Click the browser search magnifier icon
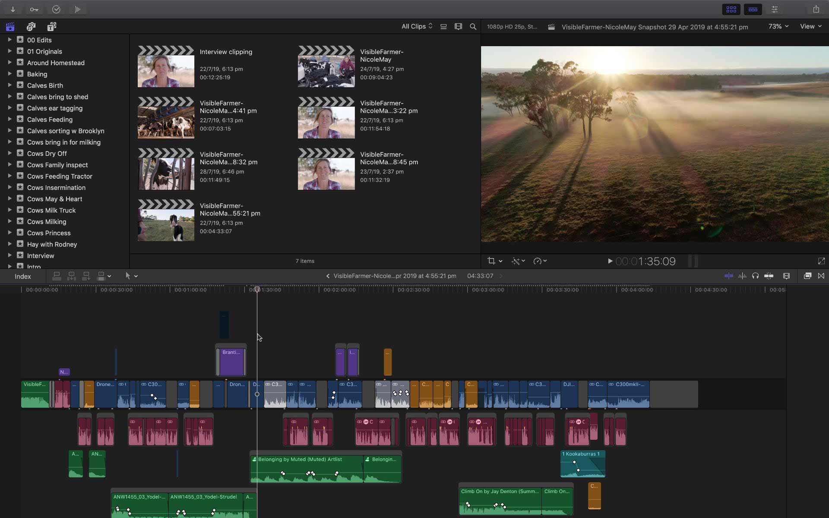This screenshot has height=518, width=829. pyautogui.click(x=473, y=27)
